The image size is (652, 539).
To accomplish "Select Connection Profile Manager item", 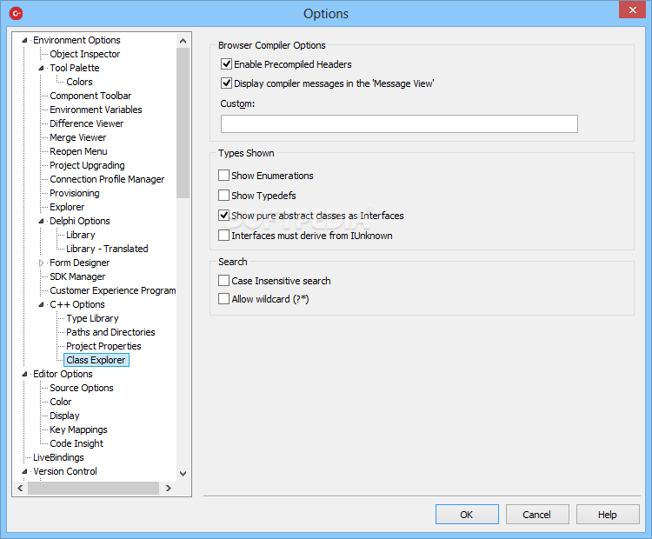I will coord(107,179).
